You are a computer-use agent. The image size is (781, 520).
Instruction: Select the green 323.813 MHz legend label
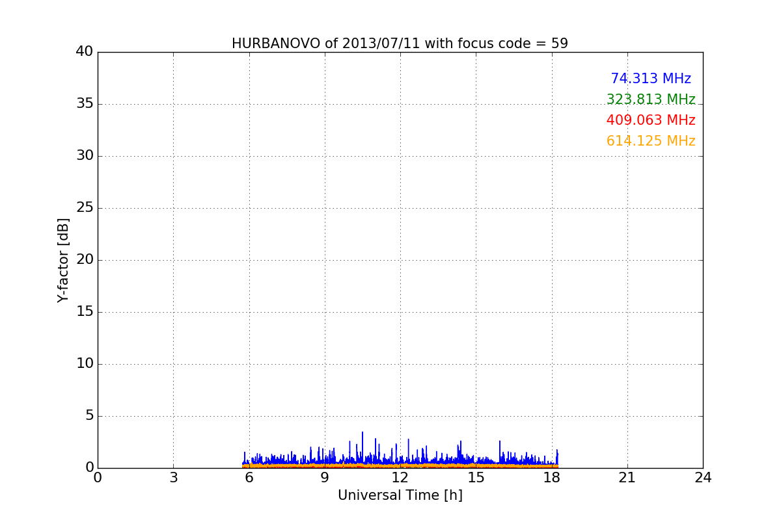[x=651, y=99]
